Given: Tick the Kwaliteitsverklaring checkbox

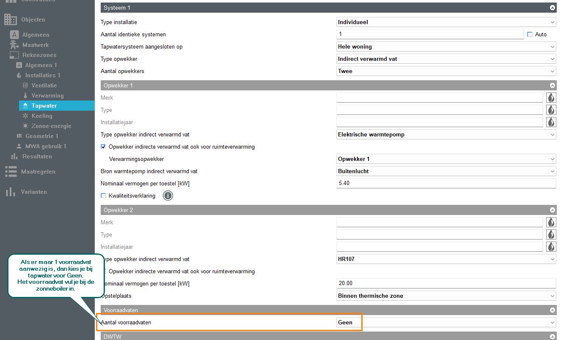Looking at the screenshot, I should click(x=103, y=196).
